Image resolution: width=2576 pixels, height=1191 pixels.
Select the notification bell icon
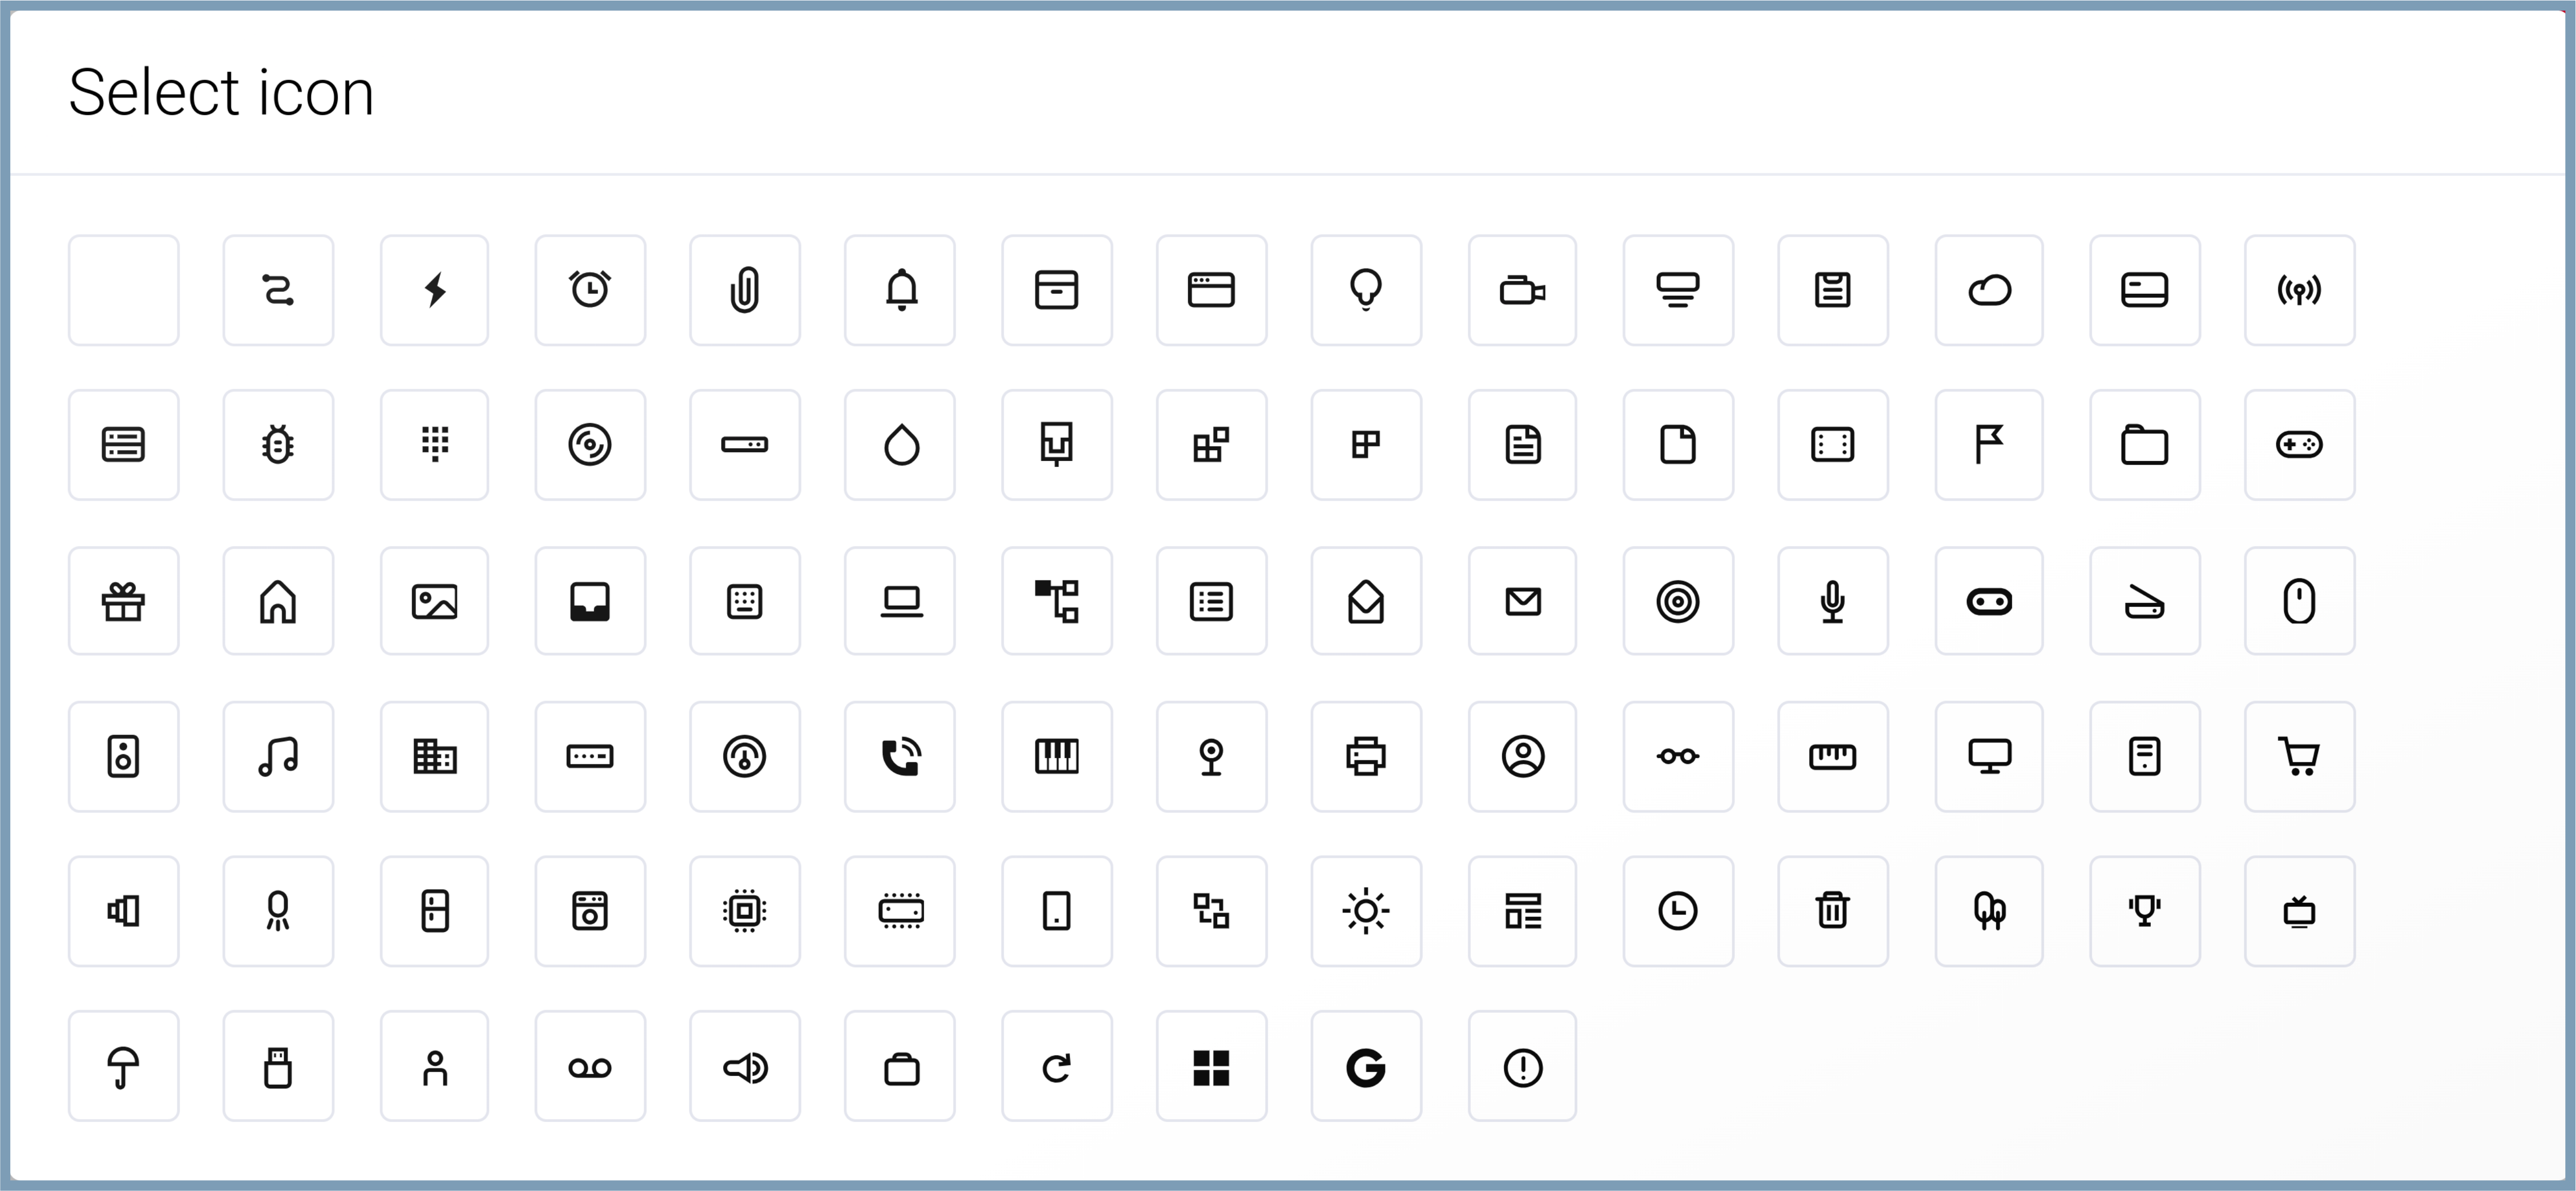point(901,290)
